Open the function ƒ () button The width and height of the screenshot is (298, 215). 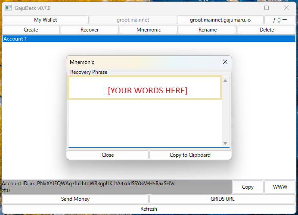[x=280, y=20]
